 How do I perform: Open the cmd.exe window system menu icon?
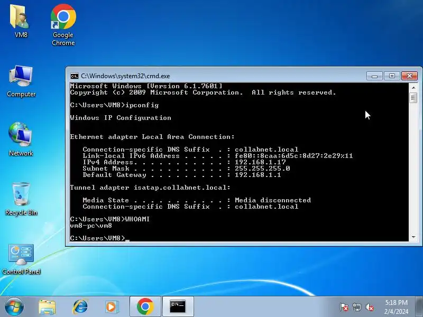pyautogui.click(x=74, y=76)
